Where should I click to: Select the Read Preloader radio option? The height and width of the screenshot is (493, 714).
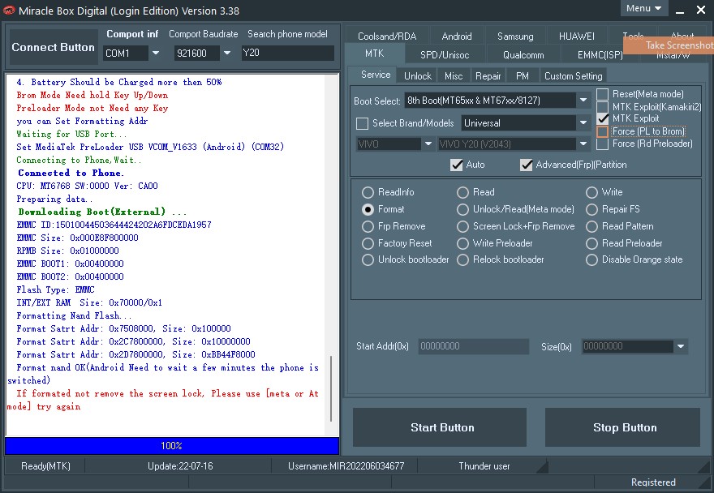point(591,243)
